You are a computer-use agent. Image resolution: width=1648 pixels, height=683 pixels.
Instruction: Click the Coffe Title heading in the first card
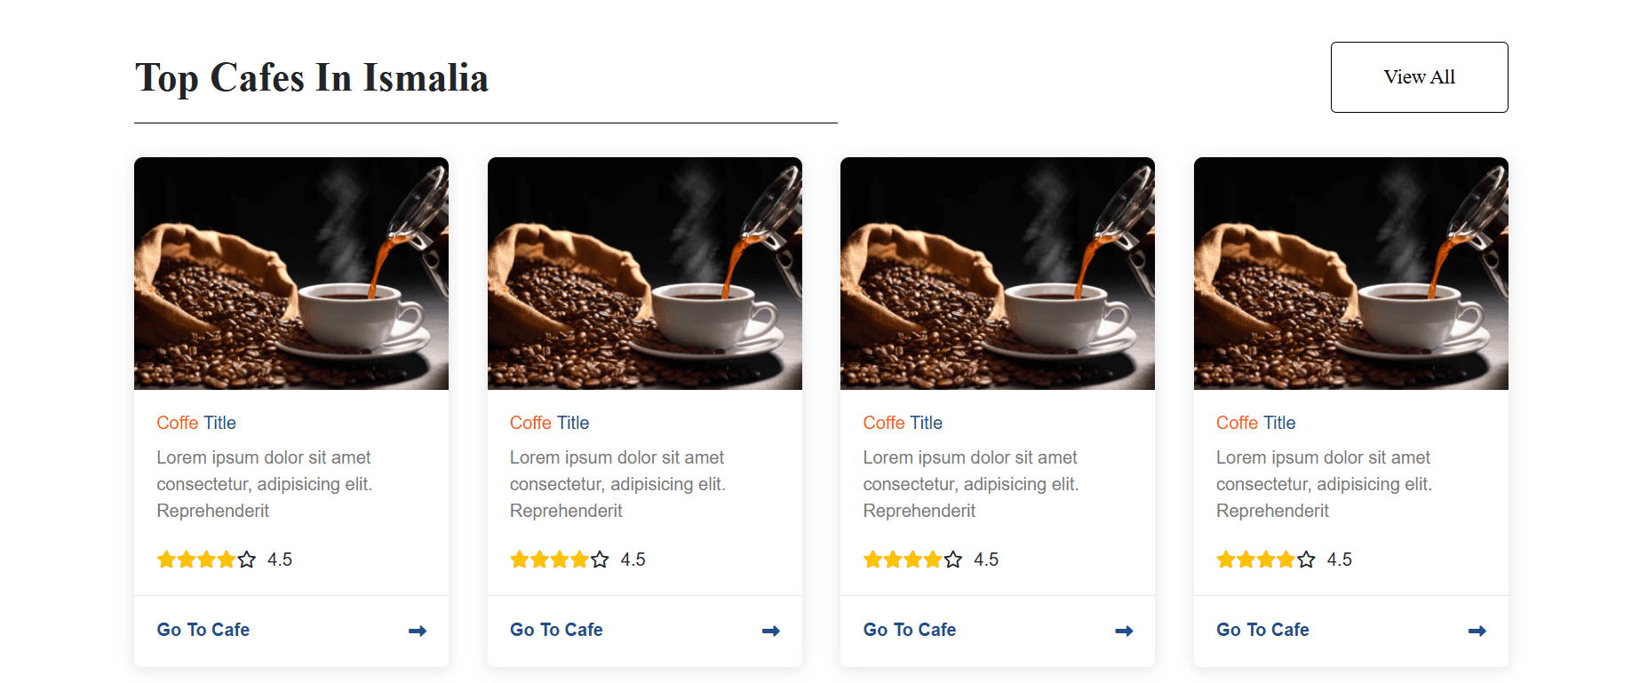click(196, 423)
